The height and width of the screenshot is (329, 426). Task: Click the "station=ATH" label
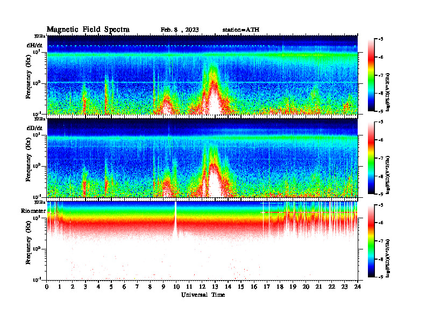[x=241, y=30]
